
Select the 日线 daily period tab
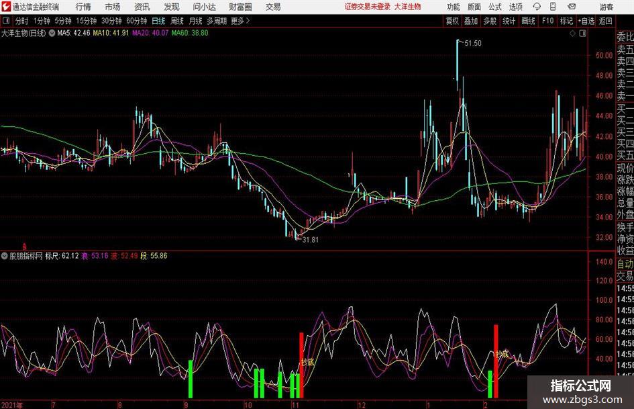click(158, 21)
